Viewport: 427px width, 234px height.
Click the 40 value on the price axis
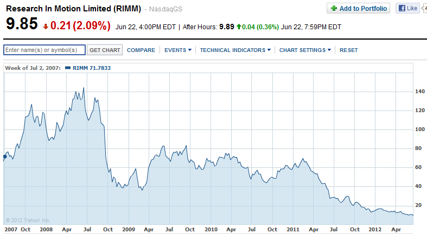point(418,186)
